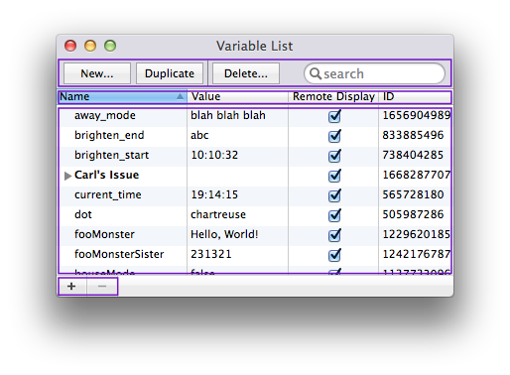Screen dimensions: 510x375
Task: Click the value 'Hello, World!'
Action: coord(224,234)
